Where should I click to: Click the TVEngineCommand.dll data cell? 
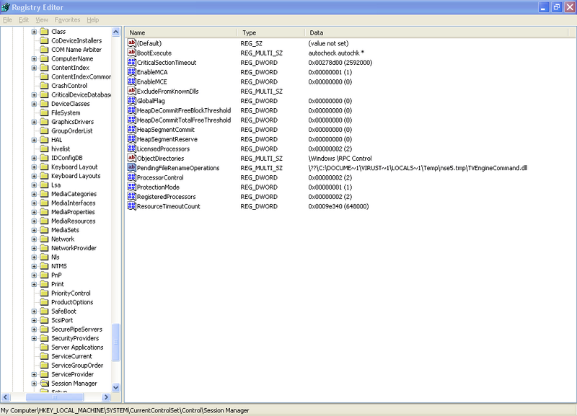point(418,168)
